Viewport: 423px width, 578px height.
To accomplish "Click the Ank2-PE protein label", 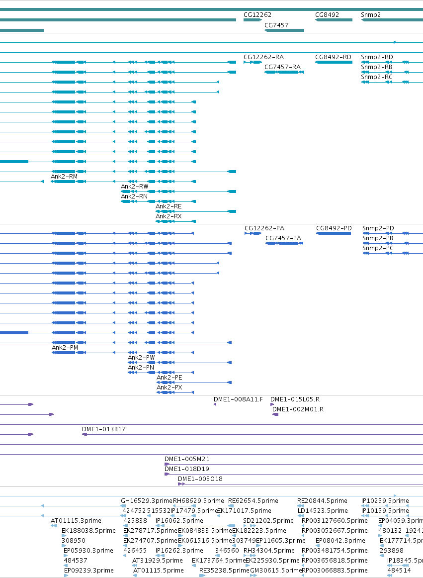I will [x=169, y=378].
